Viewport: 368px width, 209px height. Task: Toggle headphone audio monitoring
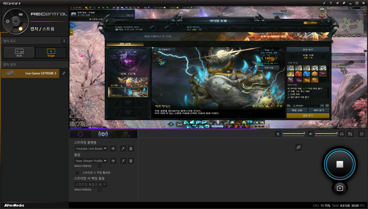pyautogui.click(x=342, y=134)
